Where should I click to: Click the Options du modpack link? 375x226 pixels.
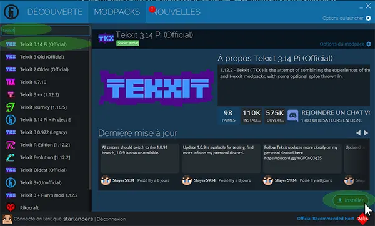click(x=342, y=44)
